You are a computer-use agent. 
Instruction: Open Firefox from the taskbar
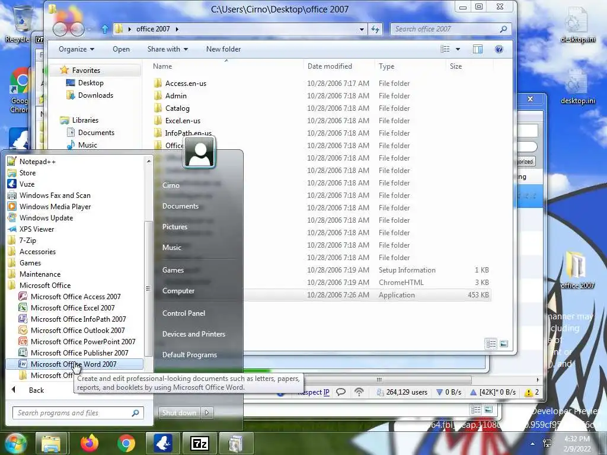(x=90, y=443)
